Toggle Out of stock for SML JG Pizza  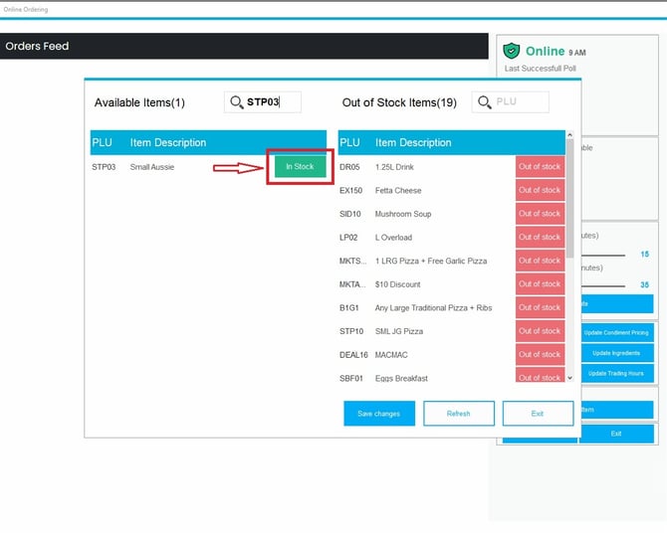point(540,331)
